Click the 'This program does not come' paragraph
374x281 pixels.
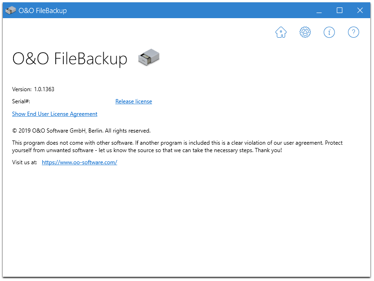click(x=177, y=147)
